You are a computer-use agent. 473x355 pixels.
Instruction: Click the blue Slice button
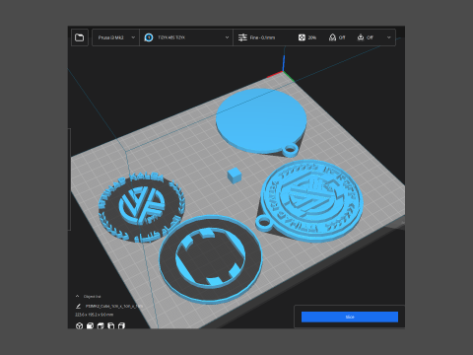coord(350,317)
